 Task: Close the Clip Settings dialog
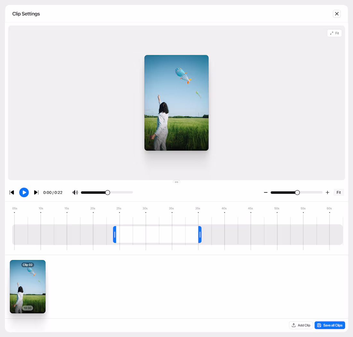(x=337, y=14)
